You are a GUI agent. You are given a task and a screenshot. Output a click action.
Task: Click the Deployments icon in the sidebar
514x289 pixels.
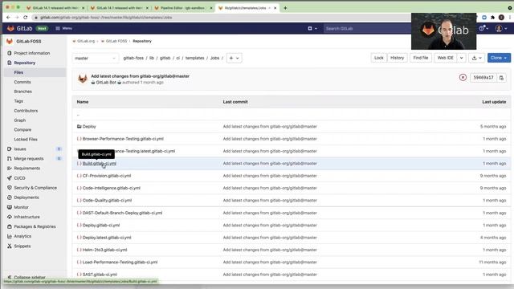[x=9, y=197]
